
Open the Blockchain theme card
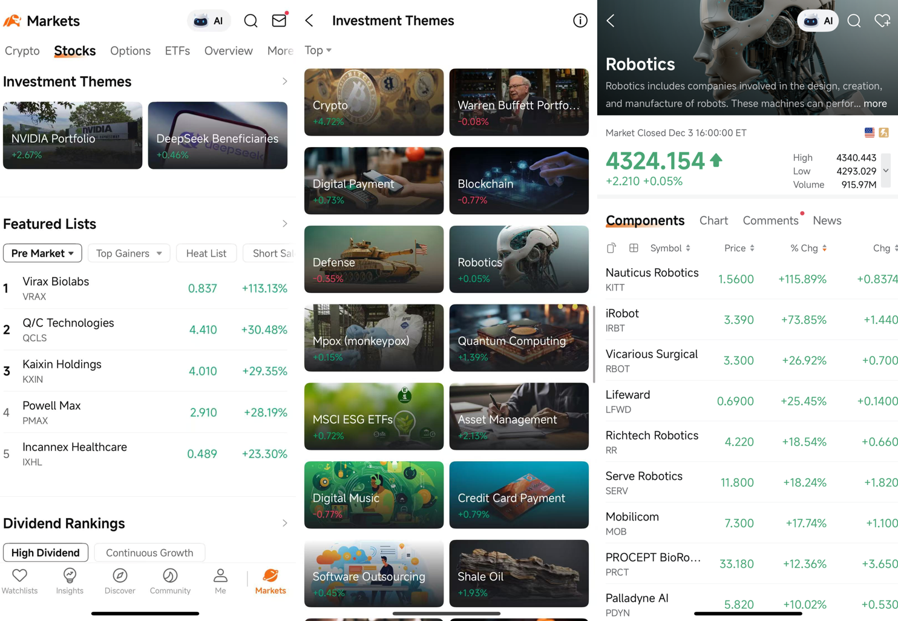coord(519,180)
